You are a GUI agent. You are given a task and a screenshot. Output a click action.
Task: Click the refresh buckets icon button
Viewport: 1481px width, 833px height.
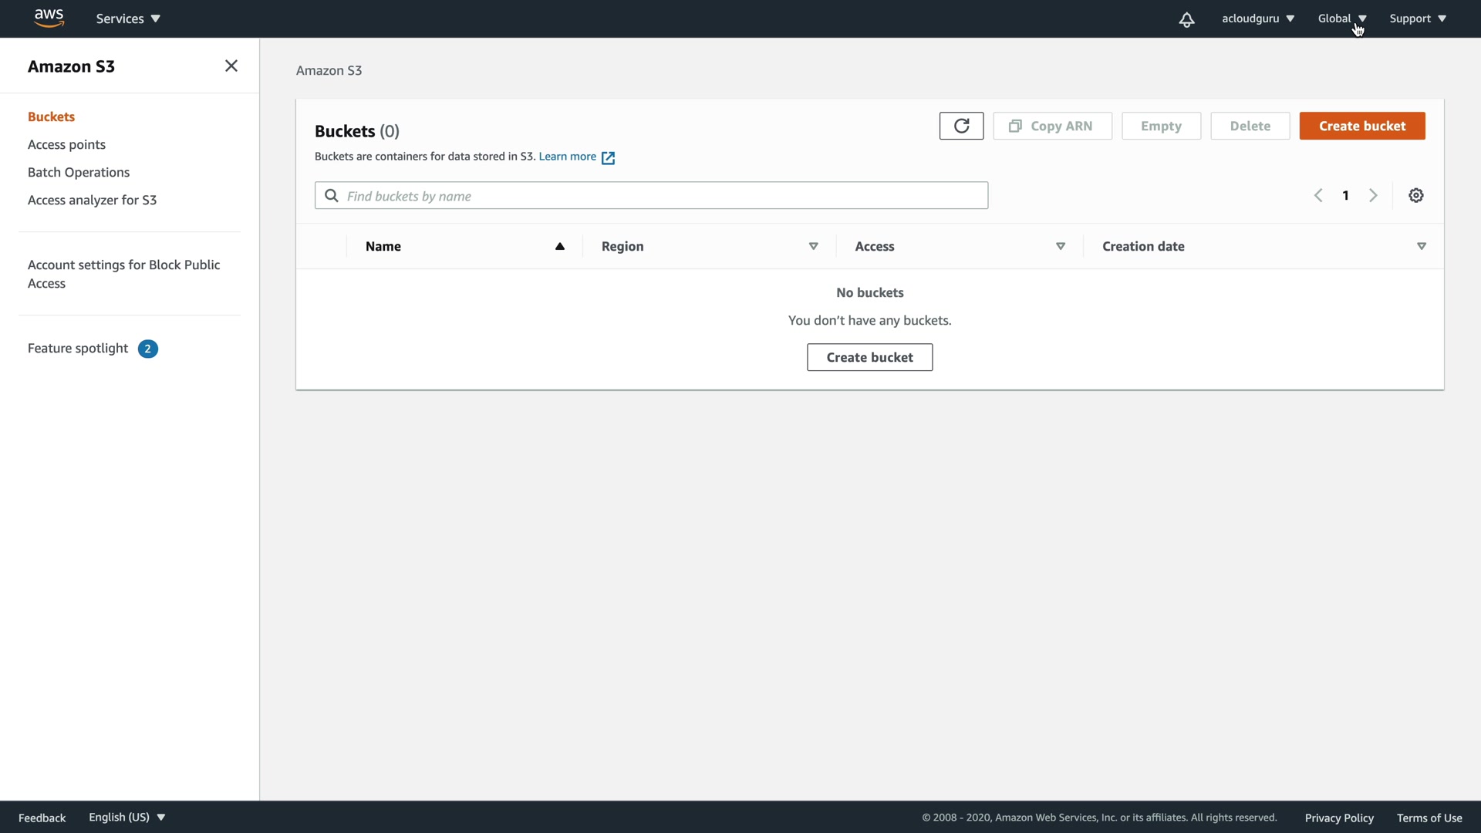pyautogui.click(x=961, y=126)
